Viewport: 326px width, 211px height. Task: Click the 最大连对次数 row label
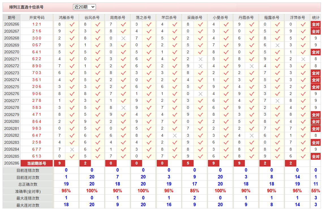[x=28, y=205]
